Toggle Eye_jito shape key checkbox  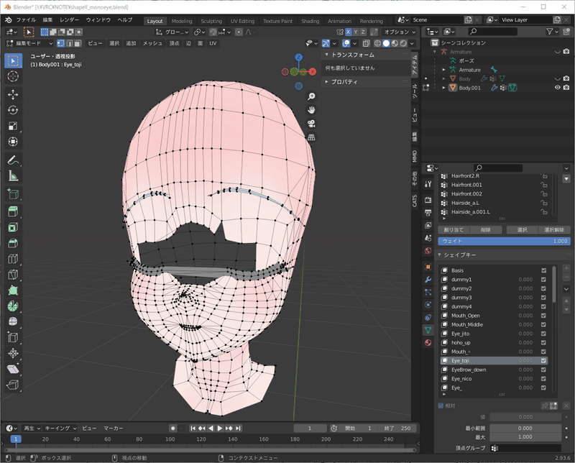543,334
